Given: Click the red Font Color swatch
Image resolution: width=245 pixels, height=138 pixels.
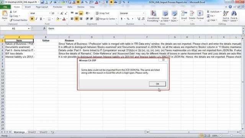Looking at the screenshot, I should (64, 19).
